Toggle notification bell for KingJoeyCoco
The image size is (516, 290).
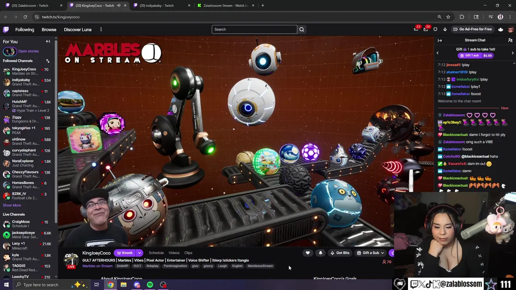[320, 253]
